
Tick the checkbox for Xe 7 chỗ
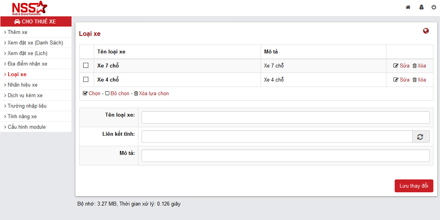tap(86, 66)
